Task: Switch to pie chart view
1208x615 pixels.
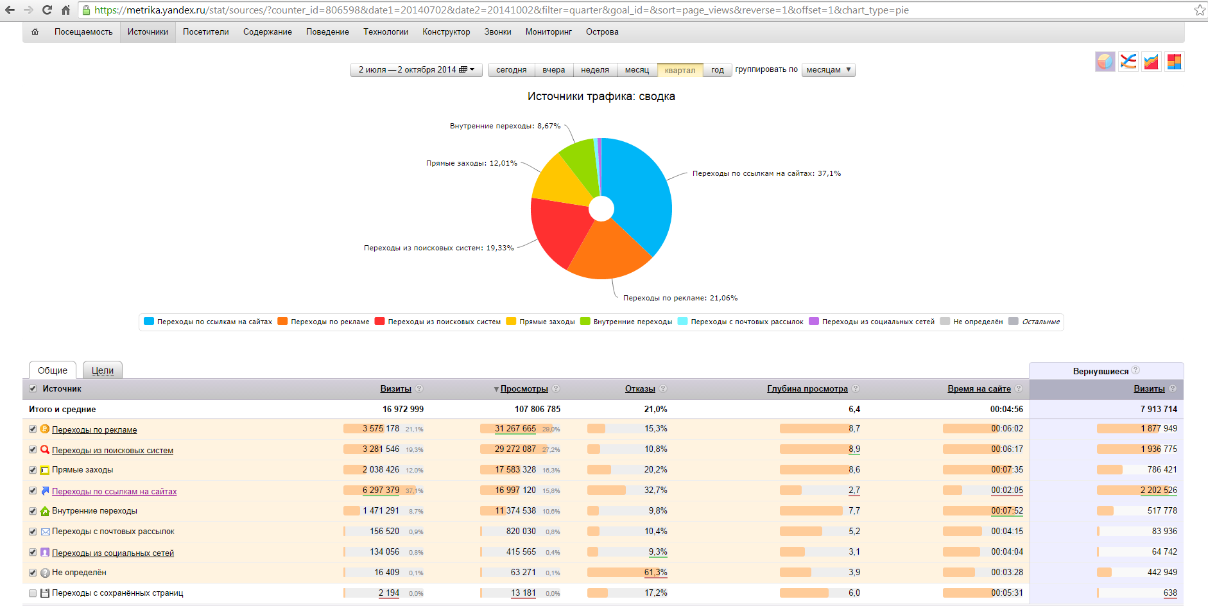Action: tap(1105, 62)
